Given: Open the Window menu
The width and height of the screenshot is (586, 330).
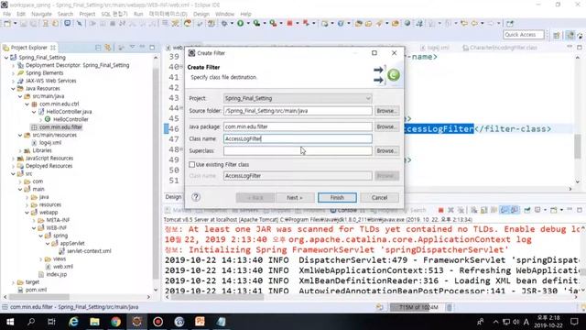Looking at the screenshot, I should click(224, 14).
